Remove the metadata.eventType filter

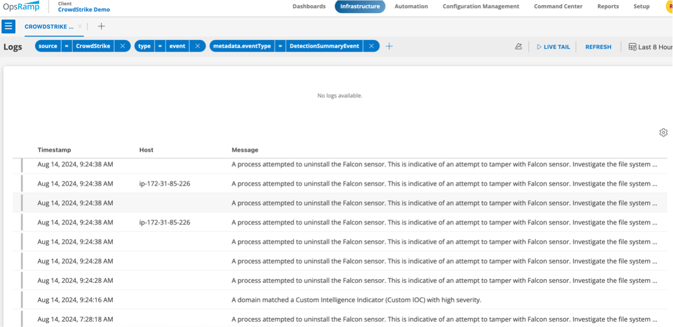point(371,46)
